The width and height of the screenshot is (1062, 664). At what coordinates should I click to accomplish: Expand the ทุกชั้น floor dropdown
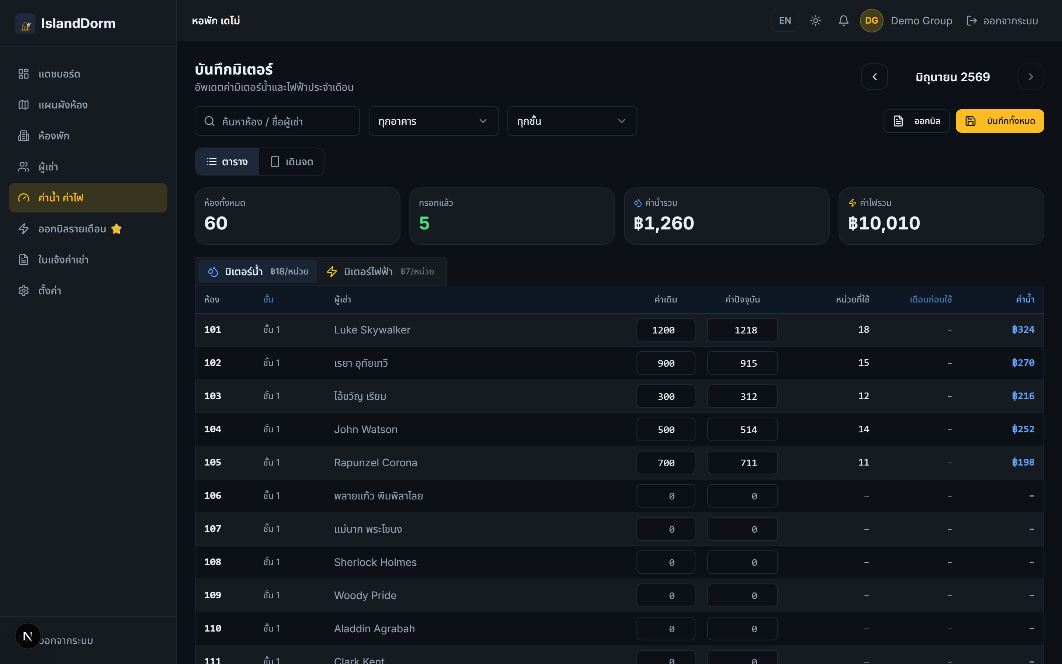tap(572, 121)
